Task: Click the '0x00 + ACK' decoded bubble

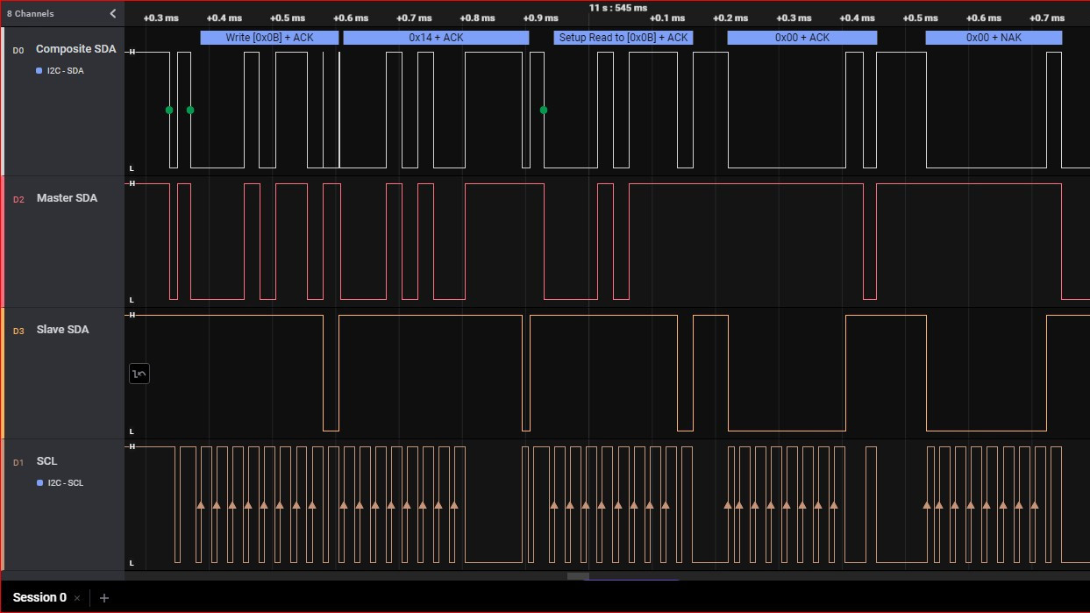Action: click(801, 38)
